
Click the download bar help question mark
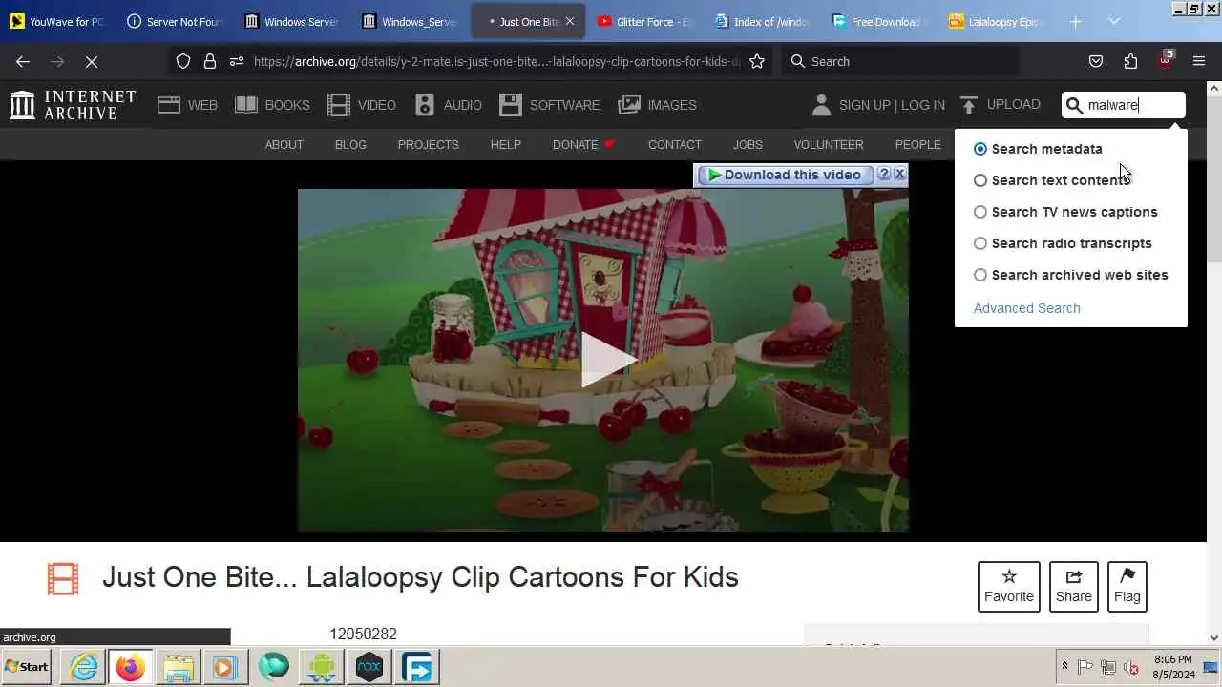point(884,175)
